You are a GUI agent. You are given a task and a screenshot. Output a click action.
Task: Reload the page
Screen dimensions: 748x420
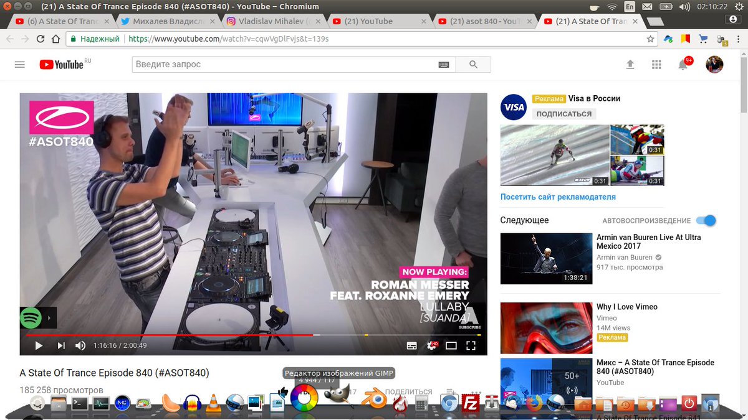(x=41, y=39)
